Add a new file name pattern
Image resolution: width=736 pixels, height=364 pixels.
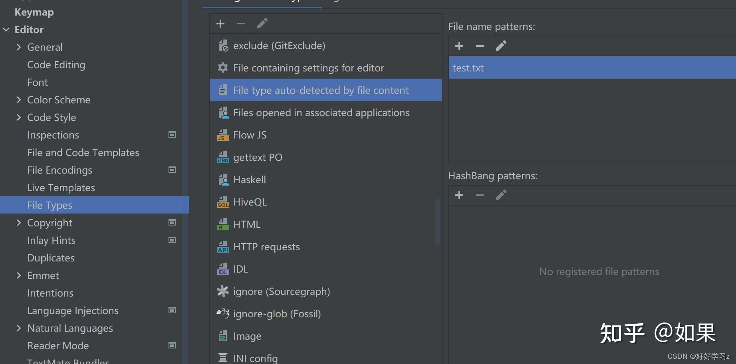(459, 46)
